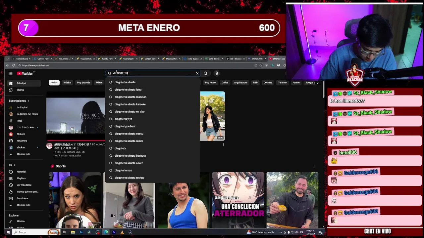Click the YouTube logo
The height and width of the screenshot is (238, 424).
25,73
